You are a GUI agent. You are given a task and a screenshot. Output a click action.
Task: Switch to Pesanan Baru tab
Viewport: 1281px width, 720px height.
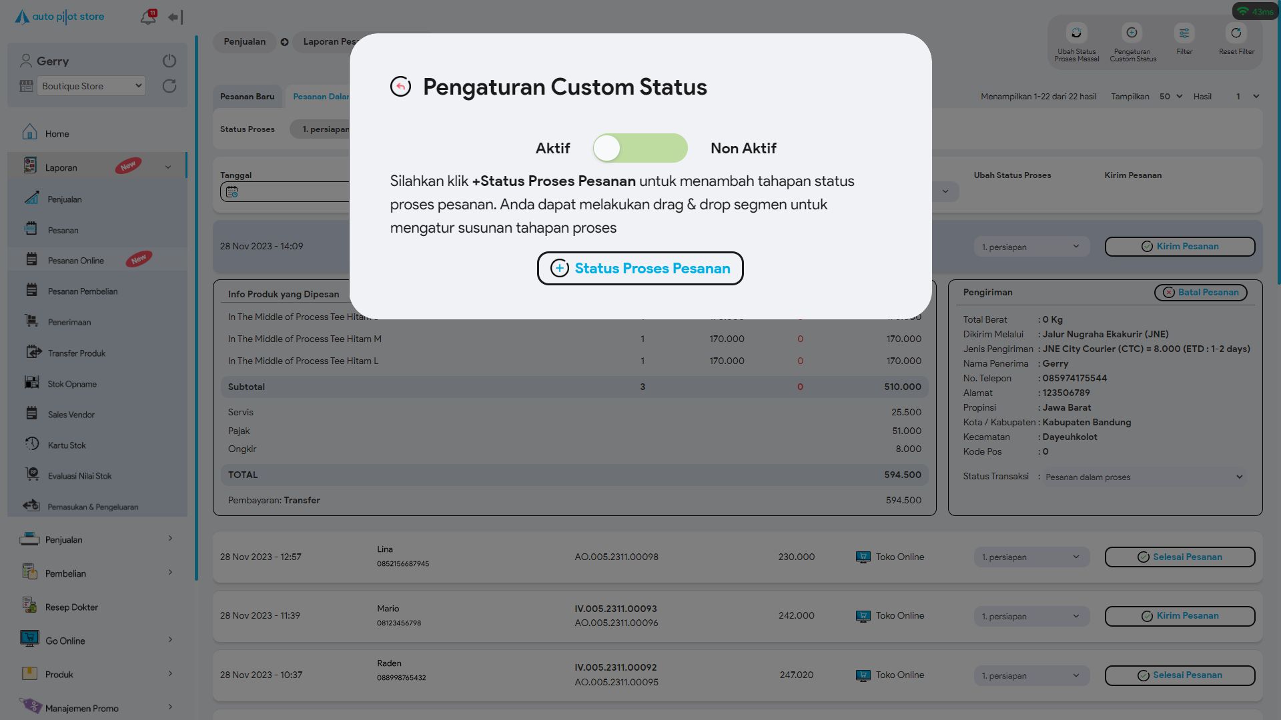click(x=248, y=97)
